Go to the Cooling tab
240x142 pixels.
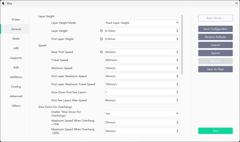[x=16, y=87]
